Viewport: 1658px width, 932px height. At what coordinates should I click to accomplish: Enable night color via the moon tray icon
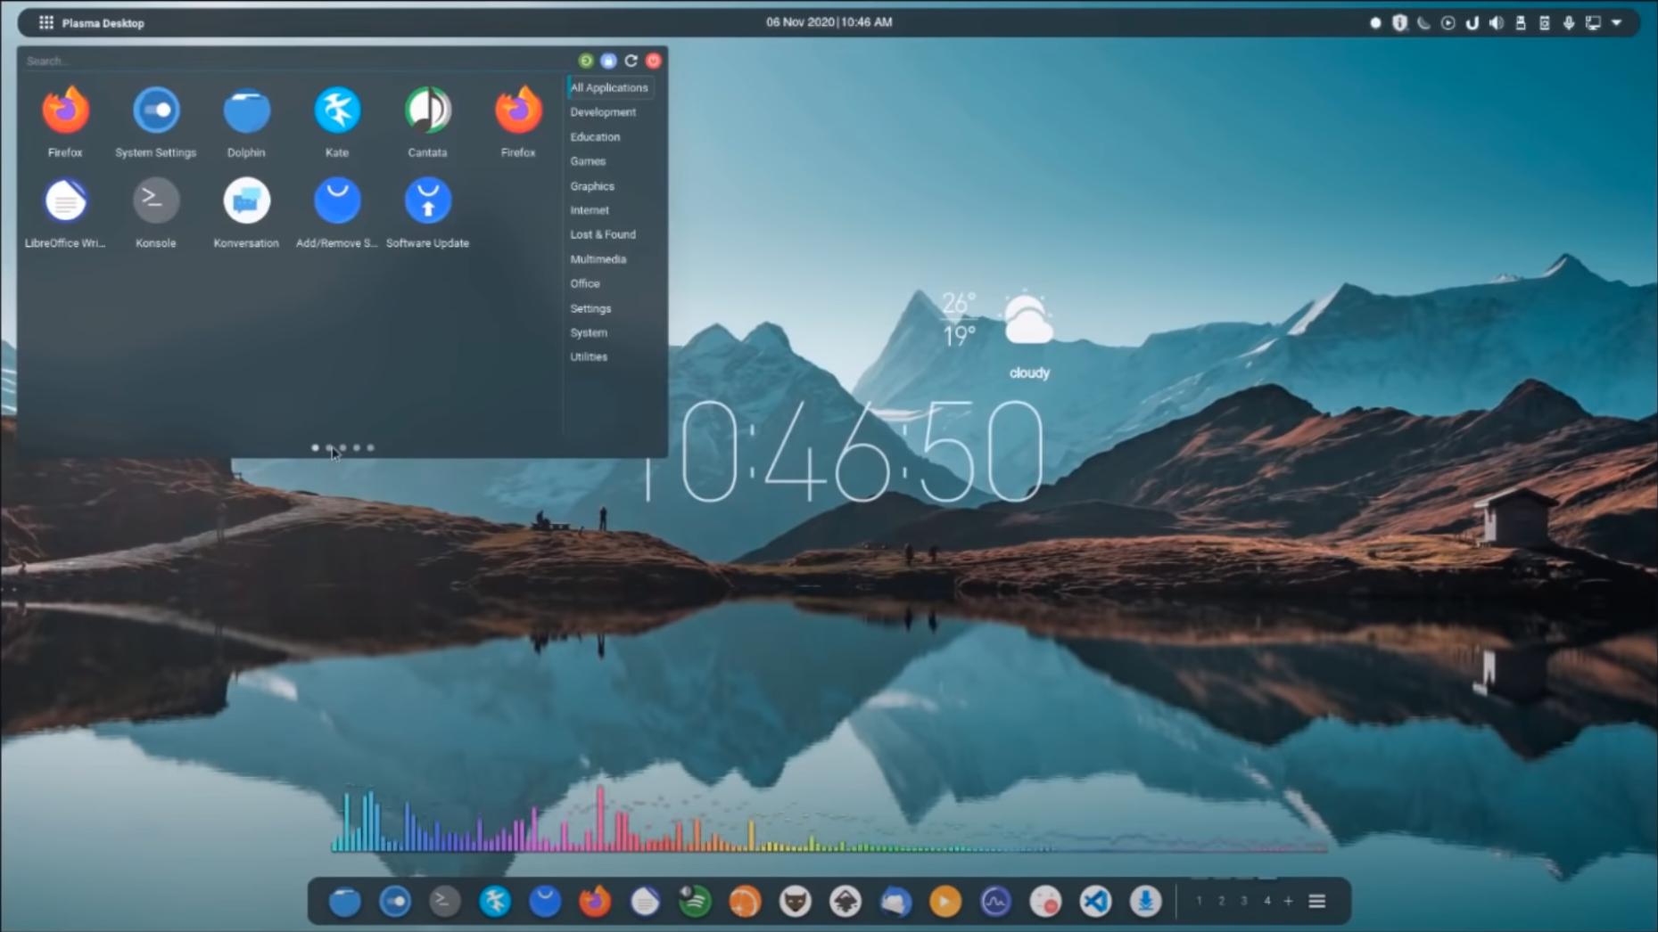[1423, 23]
